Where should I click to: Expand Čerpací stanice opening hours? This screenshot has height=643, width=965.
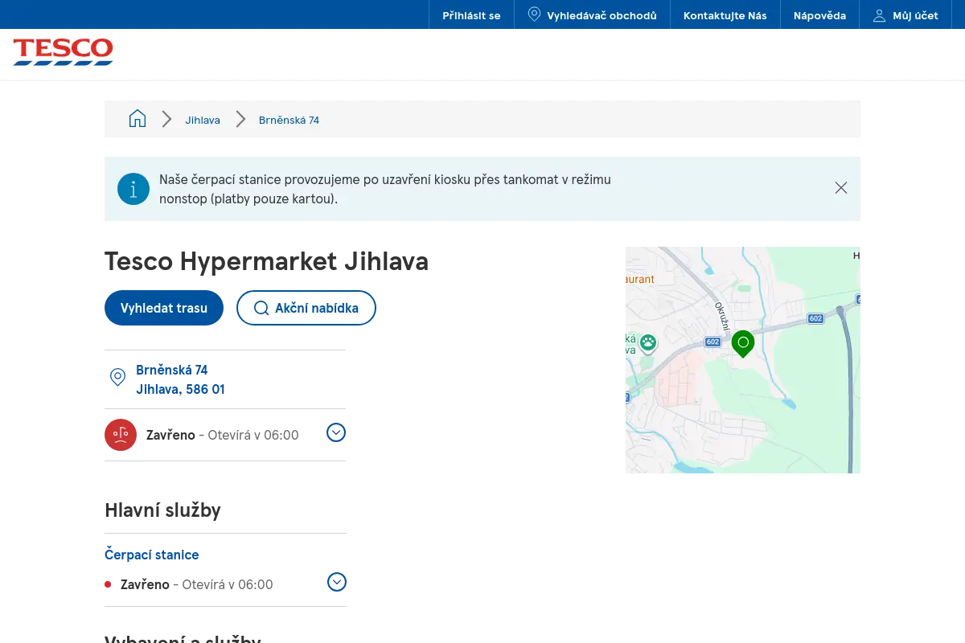(x=337, y=582)
